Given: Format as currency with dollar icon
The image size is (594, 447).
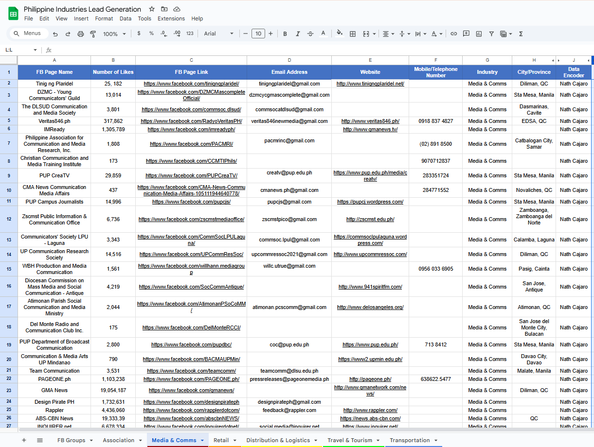Looking at the screenshot, I should pyautogui.click(x=139, y=34).
